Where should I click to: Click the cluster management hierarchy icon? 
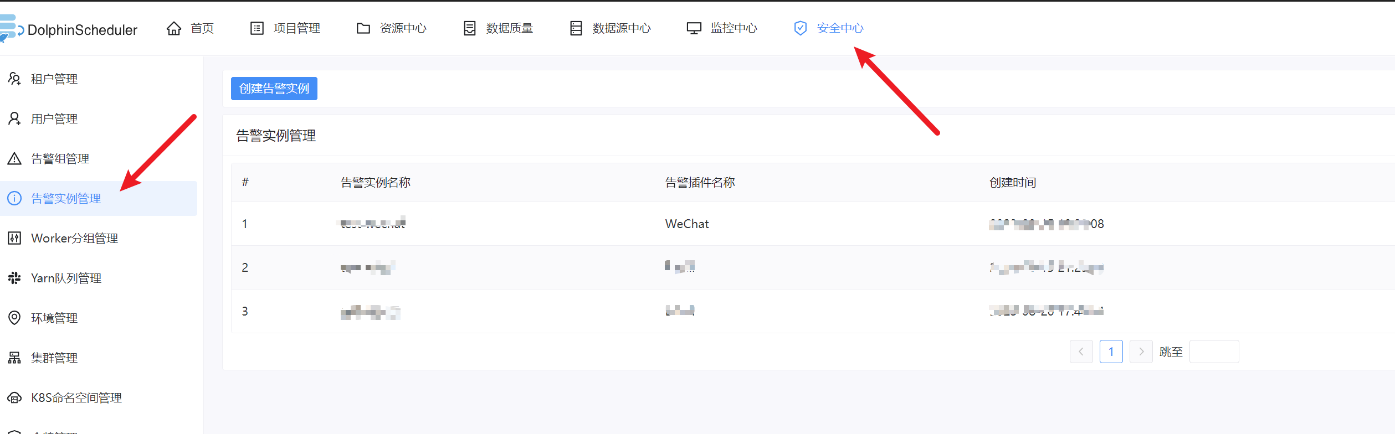(14, 358)
